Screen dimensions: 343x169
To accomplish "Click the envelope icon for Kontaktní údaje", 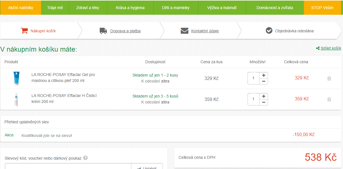I will point(184,31).
